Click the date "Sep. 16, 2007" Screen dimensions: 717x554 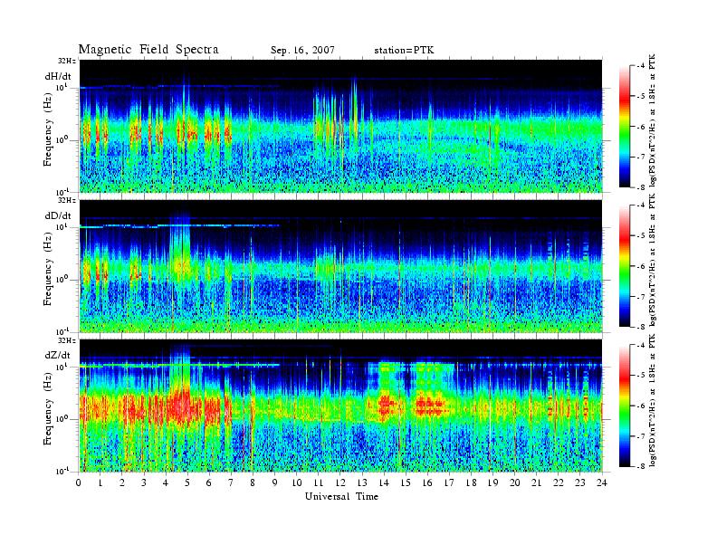point(302,51)
